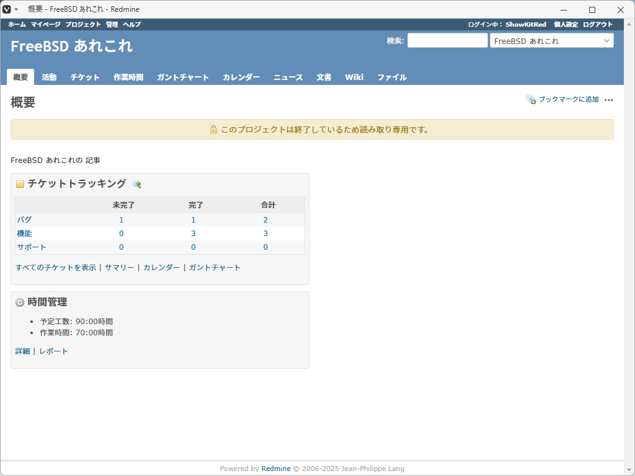Click the clock icon on the 時間管理 panel
The width and height of the screenshot is (635, 476).
19,302
